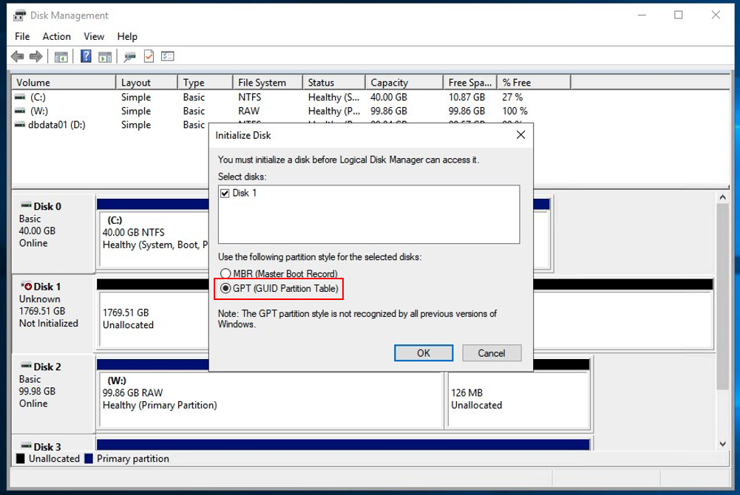Click the RAW file system cell for (W:)
The height and width of the screenshot is (495, 740).
(248, 112)
